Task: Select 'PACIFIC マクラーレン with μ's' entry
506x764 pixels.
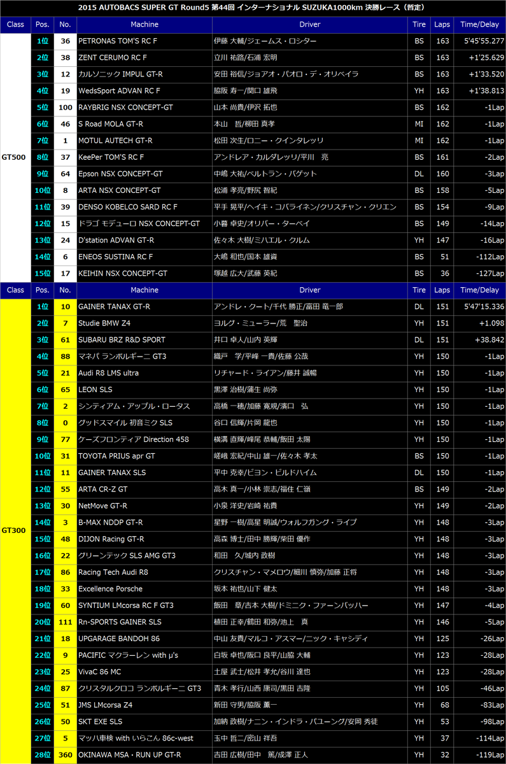Action: [144, 655]
